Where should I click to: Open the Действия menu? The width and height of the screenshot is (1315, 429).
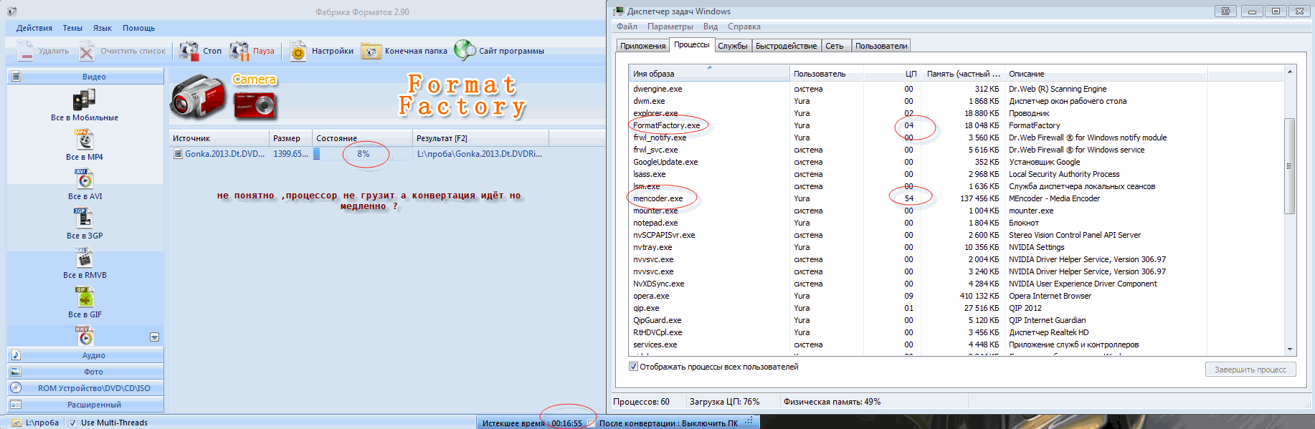coord(34,28)
